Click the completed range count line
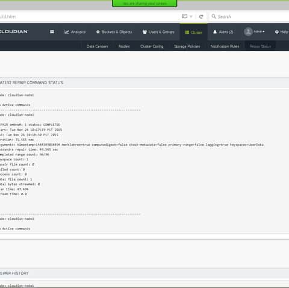 (x=25, y=154)
